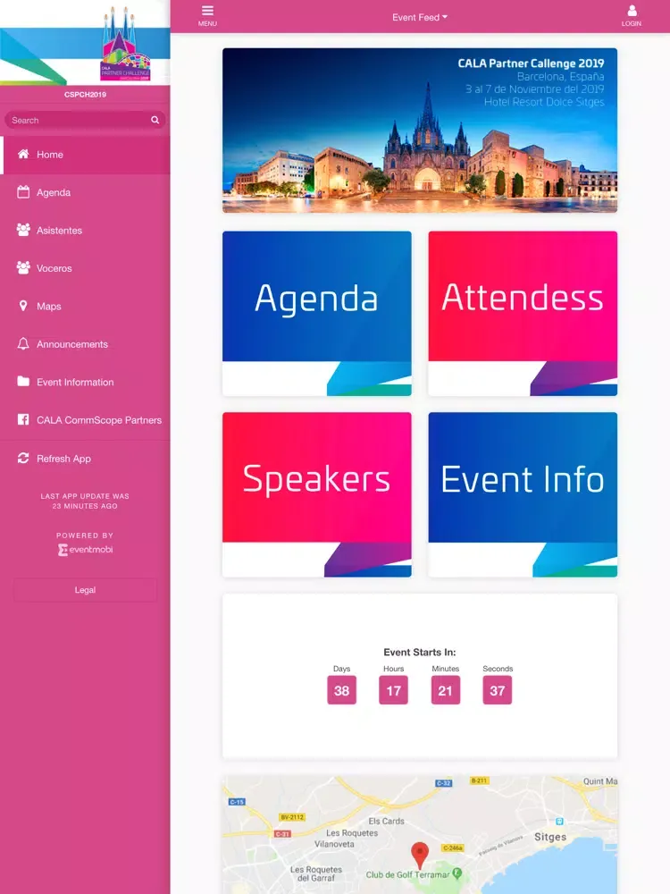Viewport: 670px width, 894px height.
Task: Click the LOGIN user icon
Action: (632, 11)
